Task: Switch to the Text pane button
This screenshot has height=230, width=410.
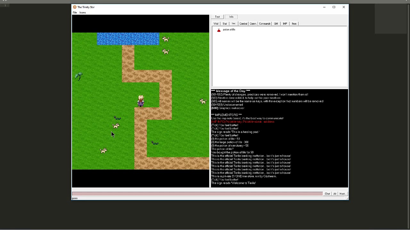Action: (217, 17)
